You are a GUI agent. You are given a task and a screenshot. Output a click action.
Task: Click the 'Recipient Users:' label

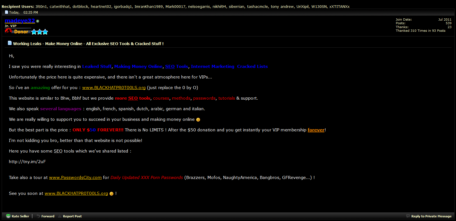click(x=18, y=6)
